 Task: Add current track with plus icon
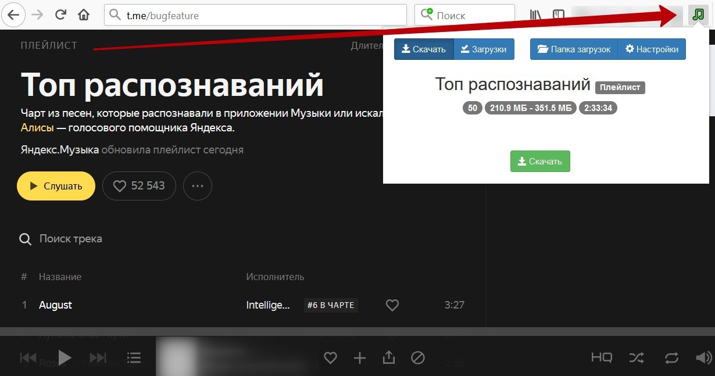coord(360,358)
